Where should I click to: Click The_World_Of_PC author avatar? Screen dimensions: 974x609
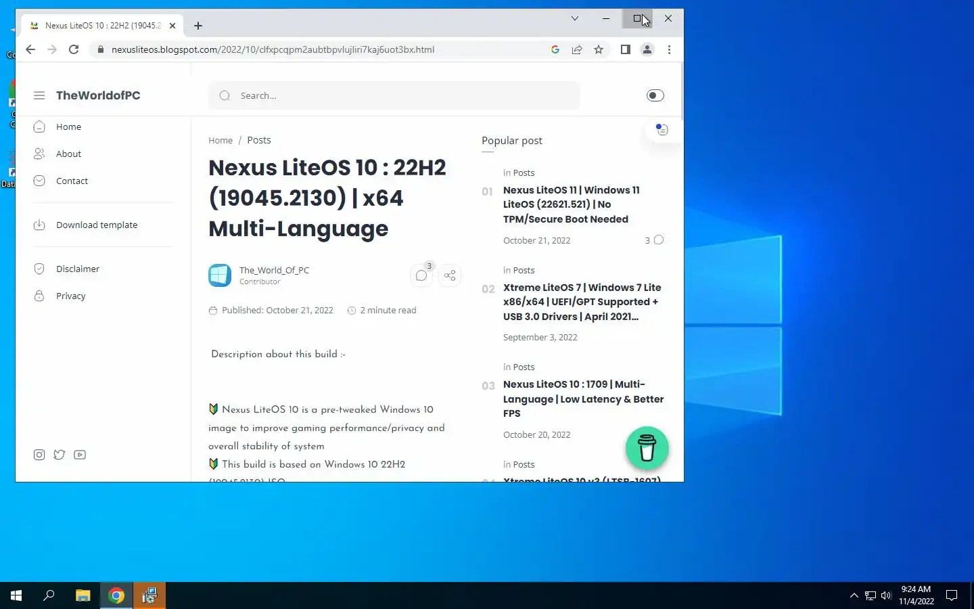(x=220, y=275)
